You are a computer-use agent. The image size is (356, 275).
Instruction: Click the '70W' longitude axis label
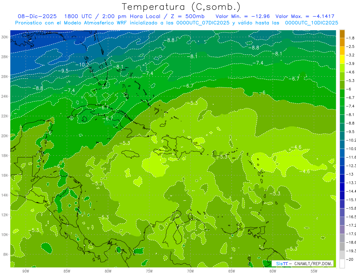point(190,271)
